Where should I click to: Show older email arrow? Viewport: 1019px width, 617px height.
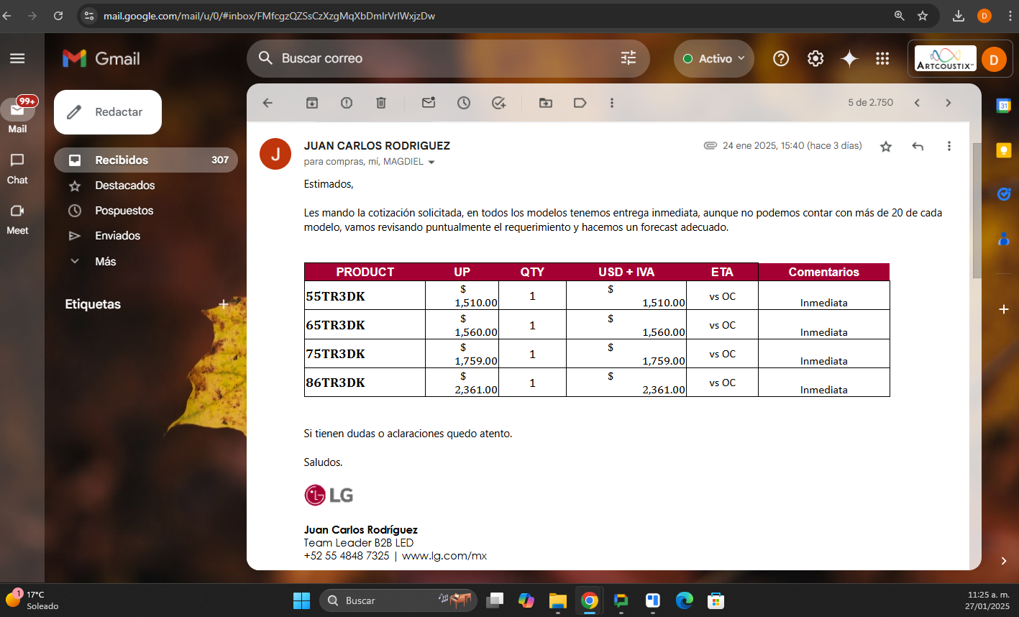point(949,103)
